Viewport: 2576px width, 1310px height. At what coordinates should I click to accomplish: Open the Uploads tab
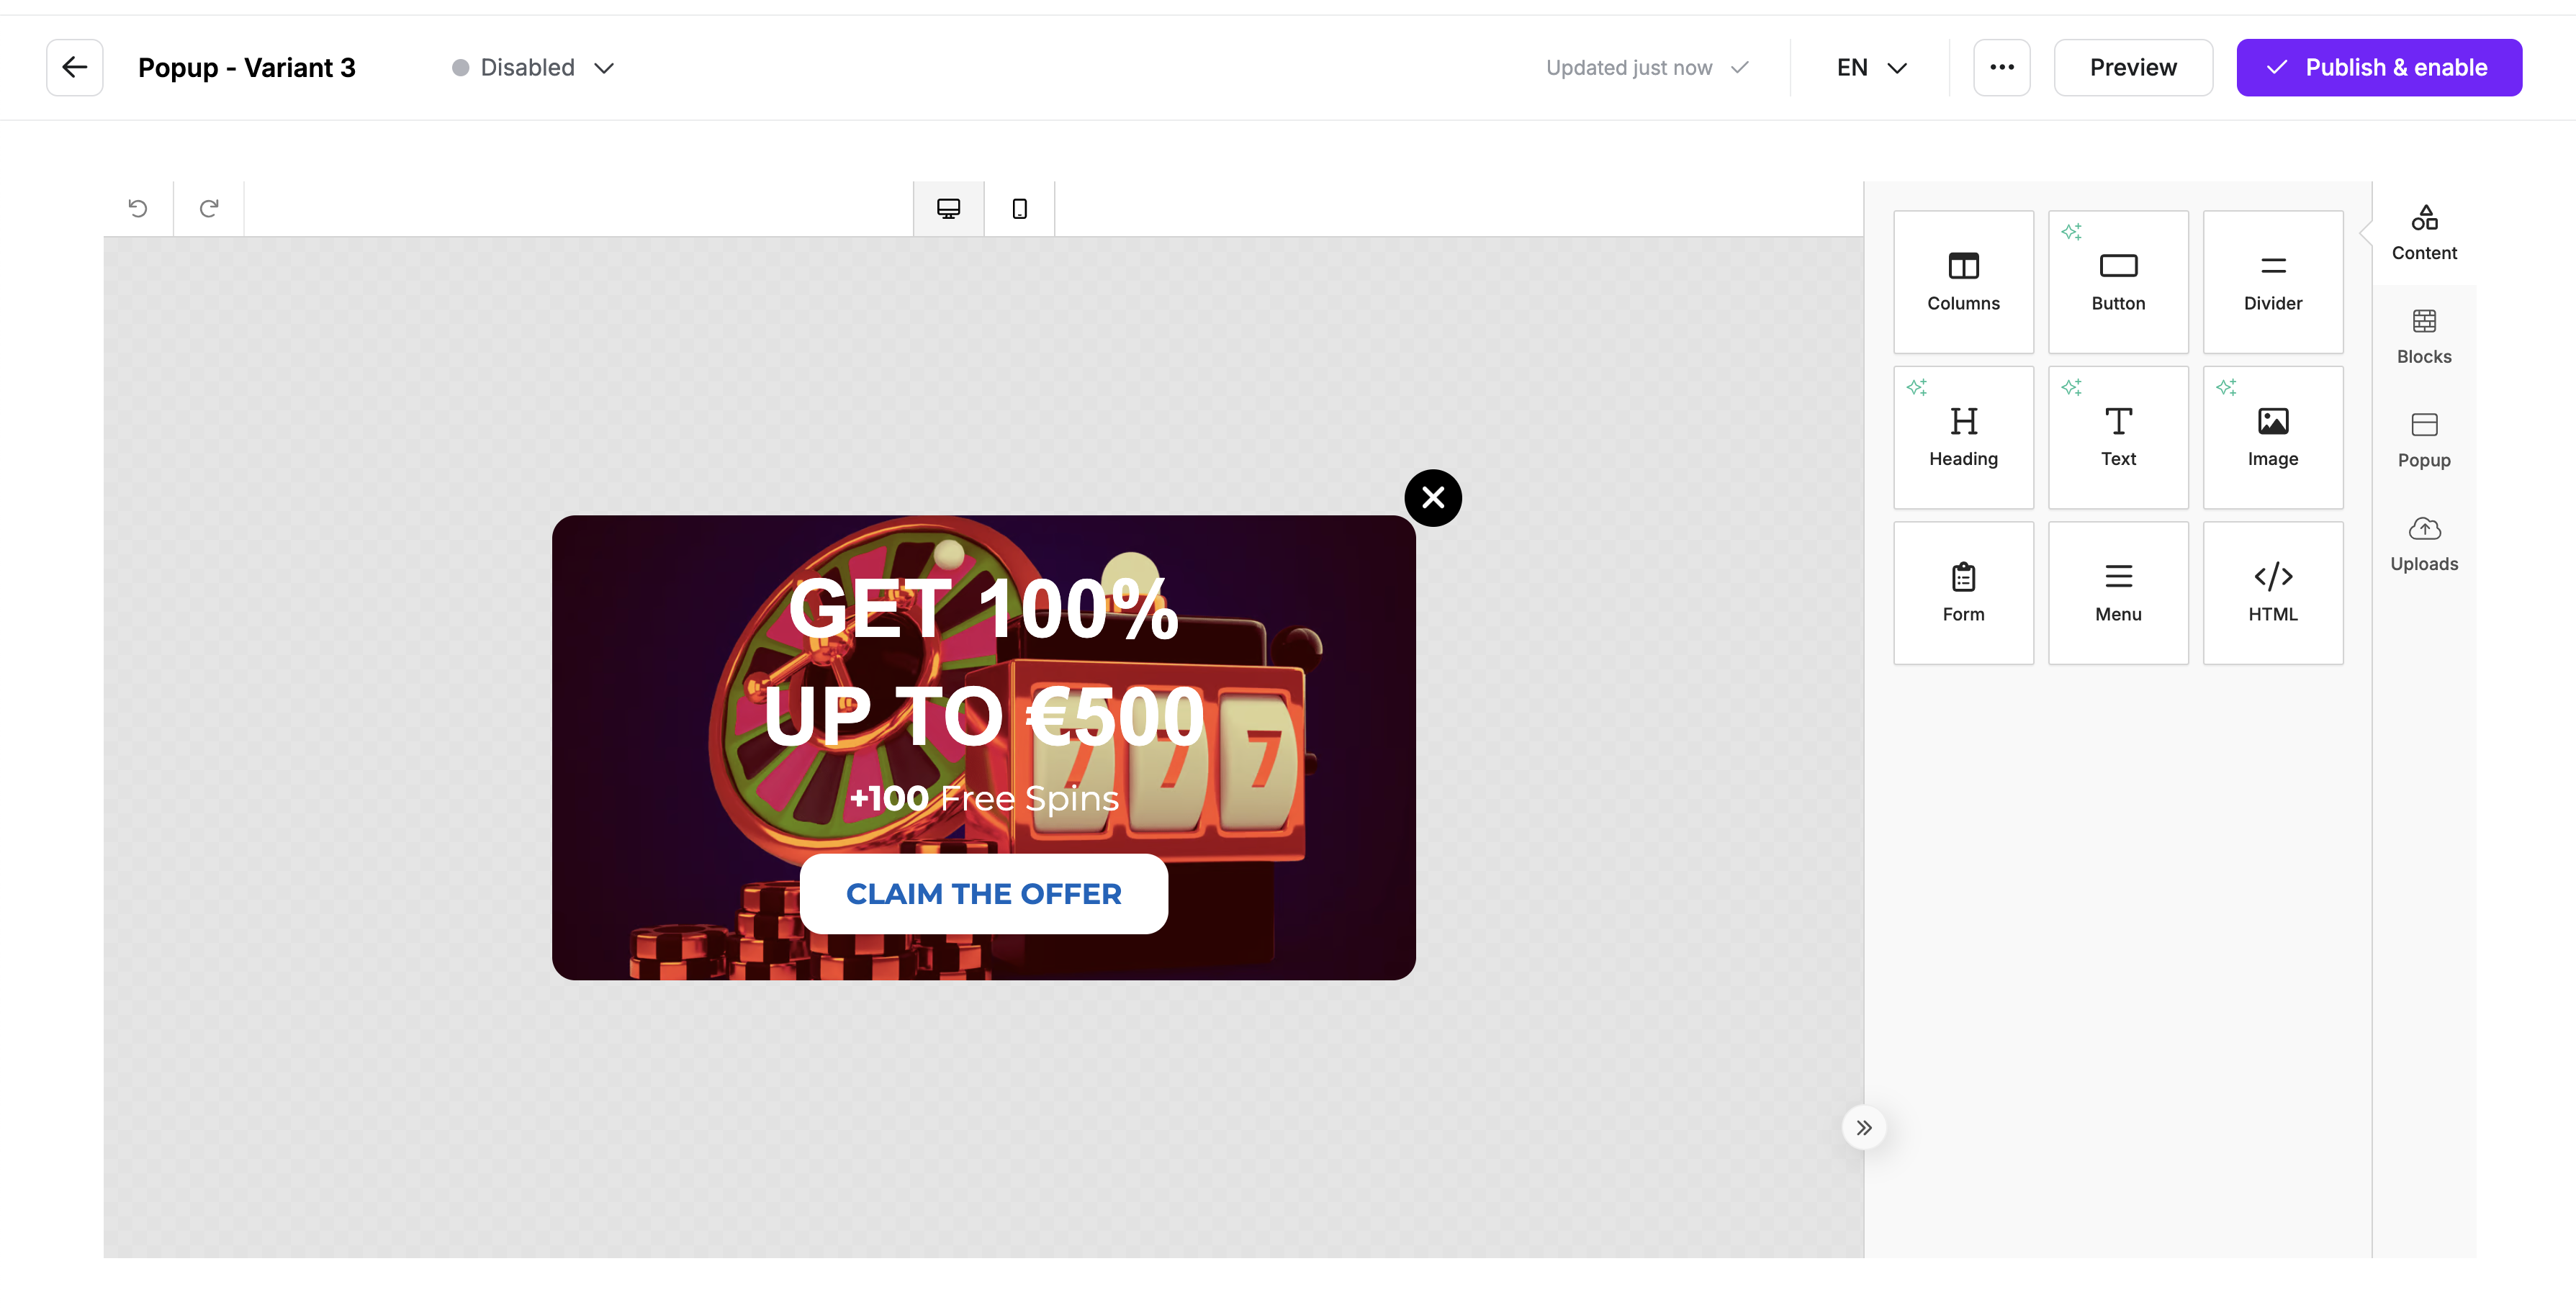click(2423, 543)
